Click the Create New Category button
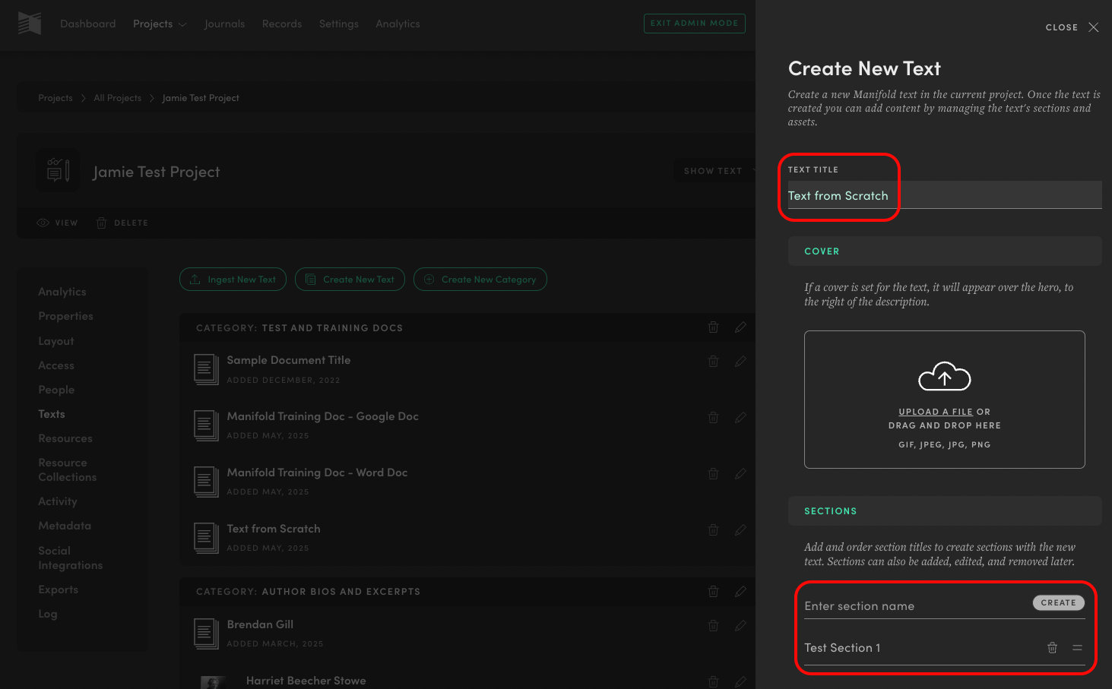The height and width of the screenshot is (689, 1112). pyautogui.click(x=480, y=279)
